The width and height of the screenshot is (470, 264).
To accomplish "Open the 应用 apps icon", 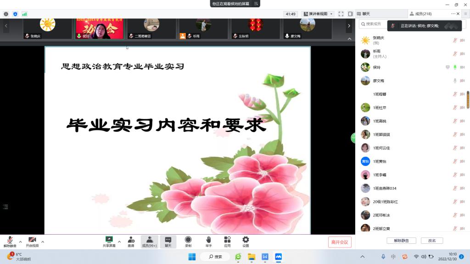I will coord(227,240).
